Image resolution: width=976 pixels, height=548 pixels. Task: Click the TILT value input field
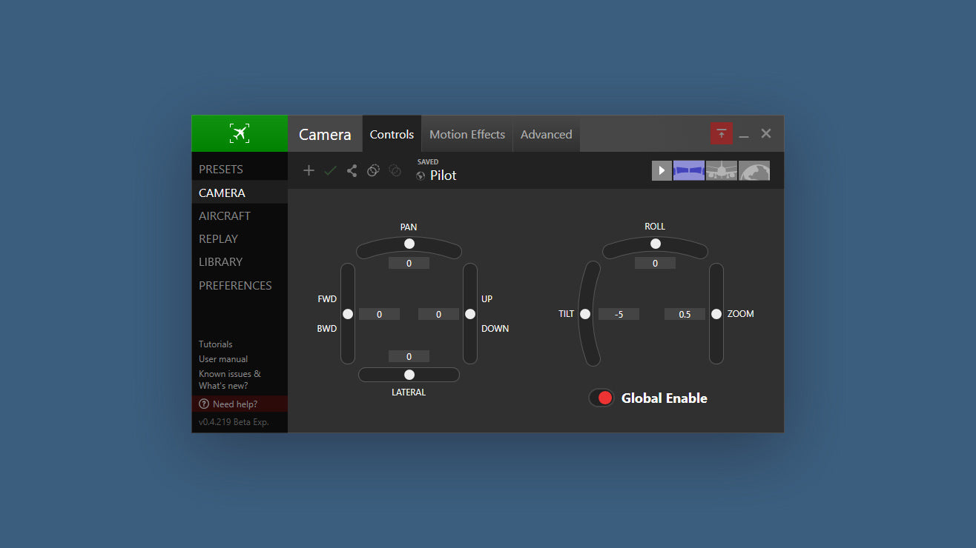point(619,314)
